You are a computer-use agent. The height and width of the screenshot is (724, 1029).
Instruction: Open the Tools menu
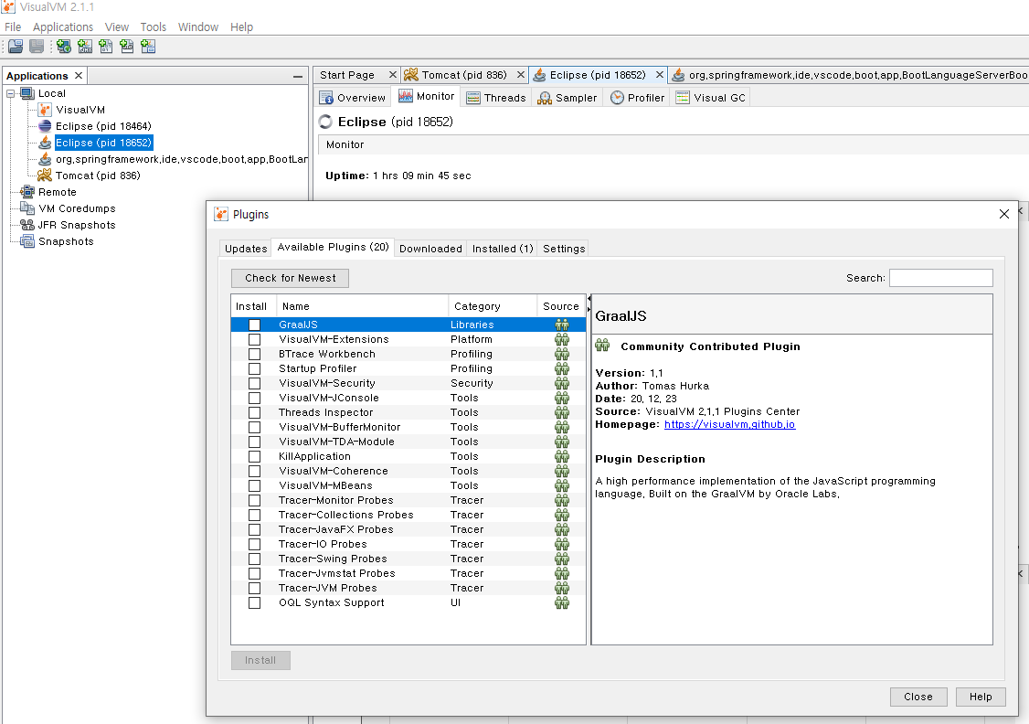tap(153, 27)
